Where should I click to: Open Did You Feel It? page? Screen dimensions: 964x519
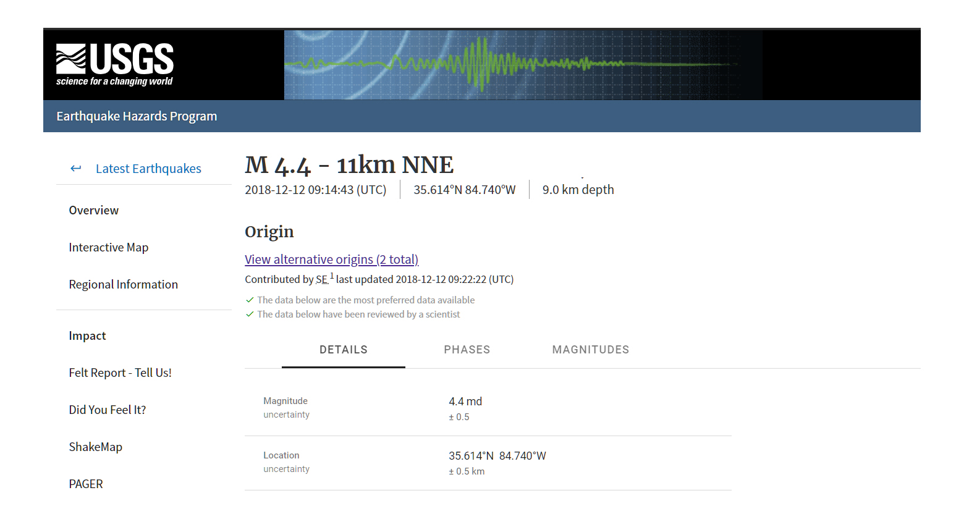pos(108,410)
